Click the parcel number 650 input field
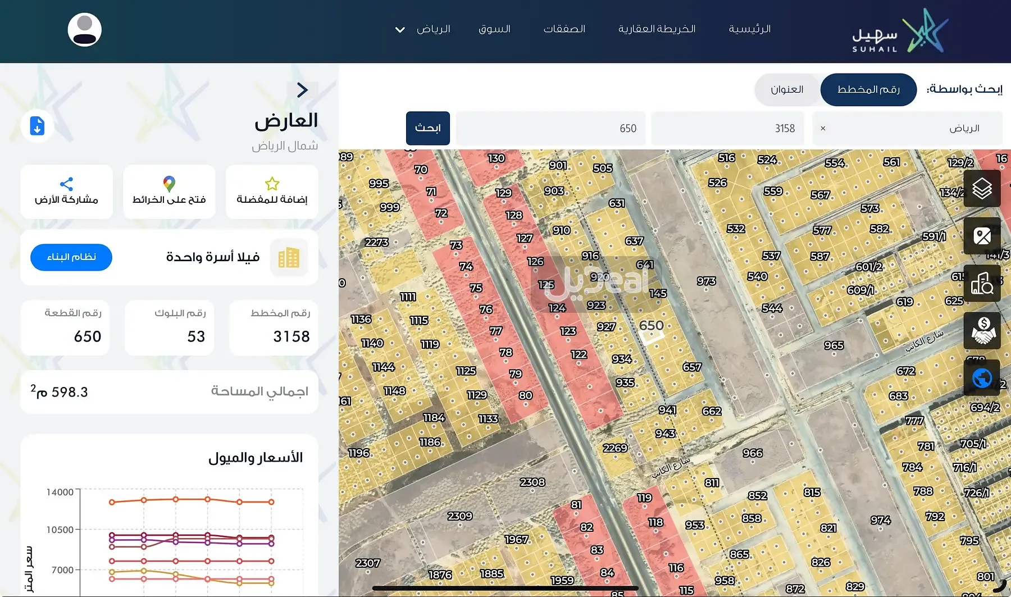Screen dimensions: 1011x597 (x=550, y=129)
